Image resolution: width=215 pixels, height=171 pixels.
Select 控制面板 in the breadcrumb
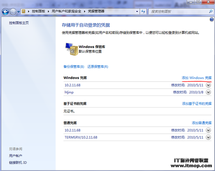38,11
